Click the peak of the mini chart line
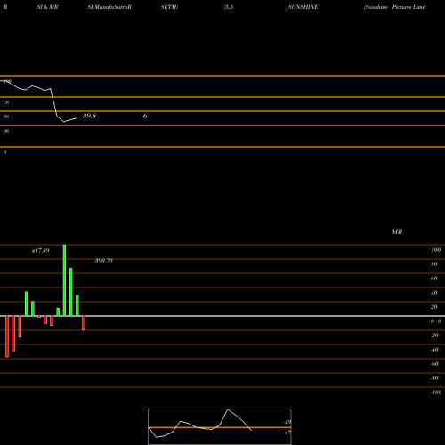The width and height of the screenshot is (445, 445). point(228,409)
